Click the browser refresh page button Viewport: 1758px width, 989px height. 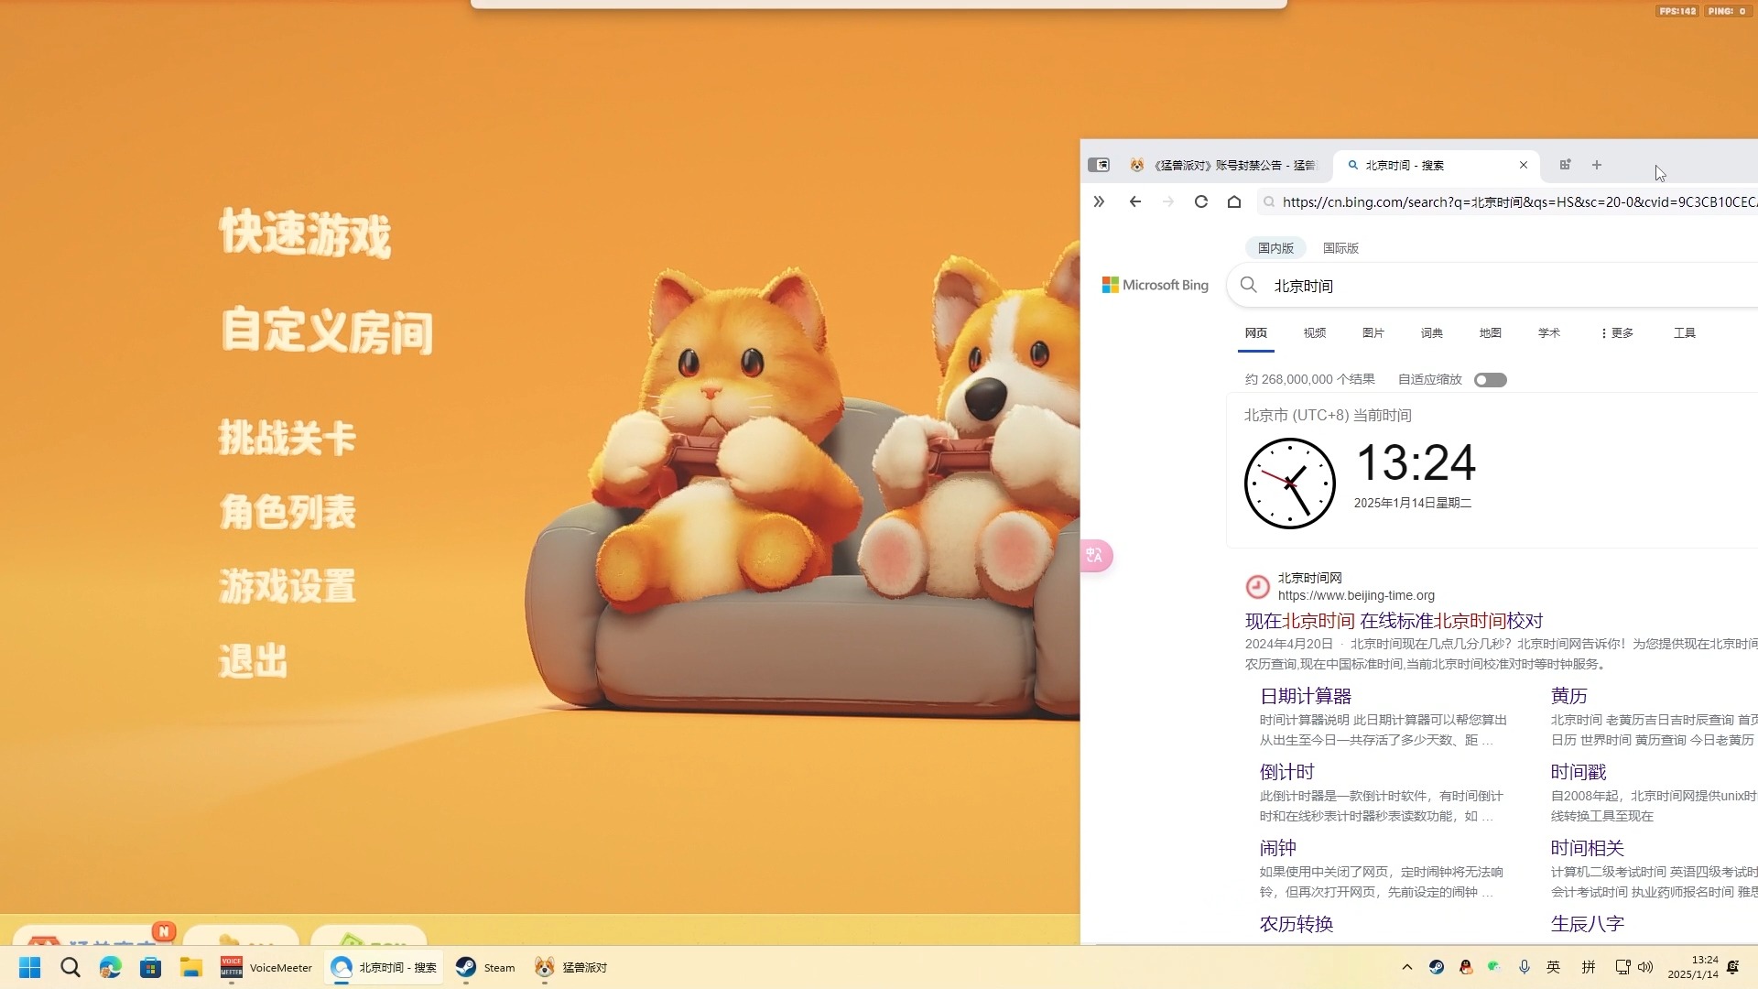point(1200,201)
